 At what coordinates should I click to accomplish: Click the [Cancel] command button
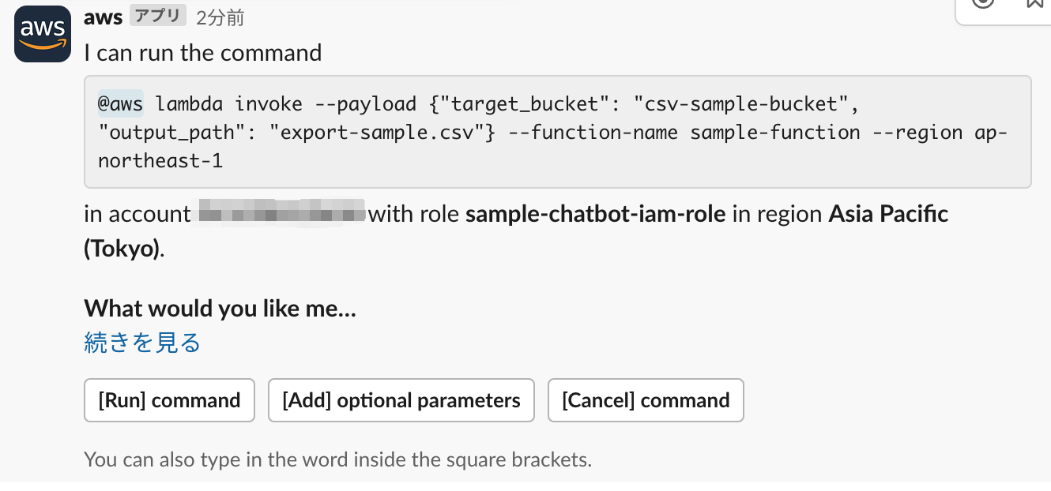pos(646,400)
